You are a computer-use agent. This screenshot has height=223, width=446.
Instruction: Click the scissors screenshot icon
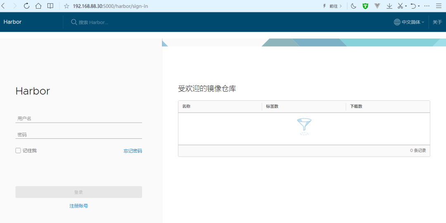[x=400, y=6]
